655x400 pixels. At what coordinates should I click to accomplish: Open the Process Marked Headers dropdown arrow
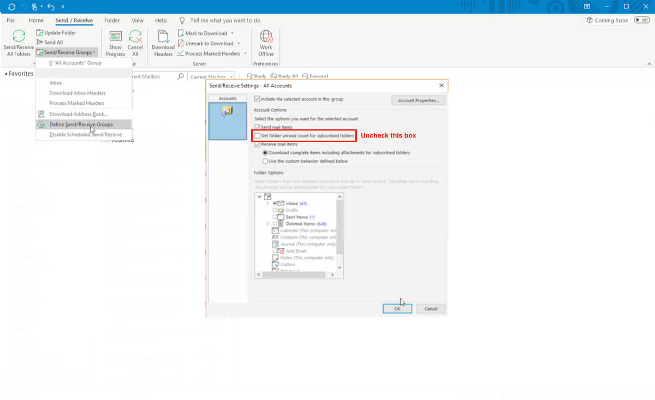245,53
